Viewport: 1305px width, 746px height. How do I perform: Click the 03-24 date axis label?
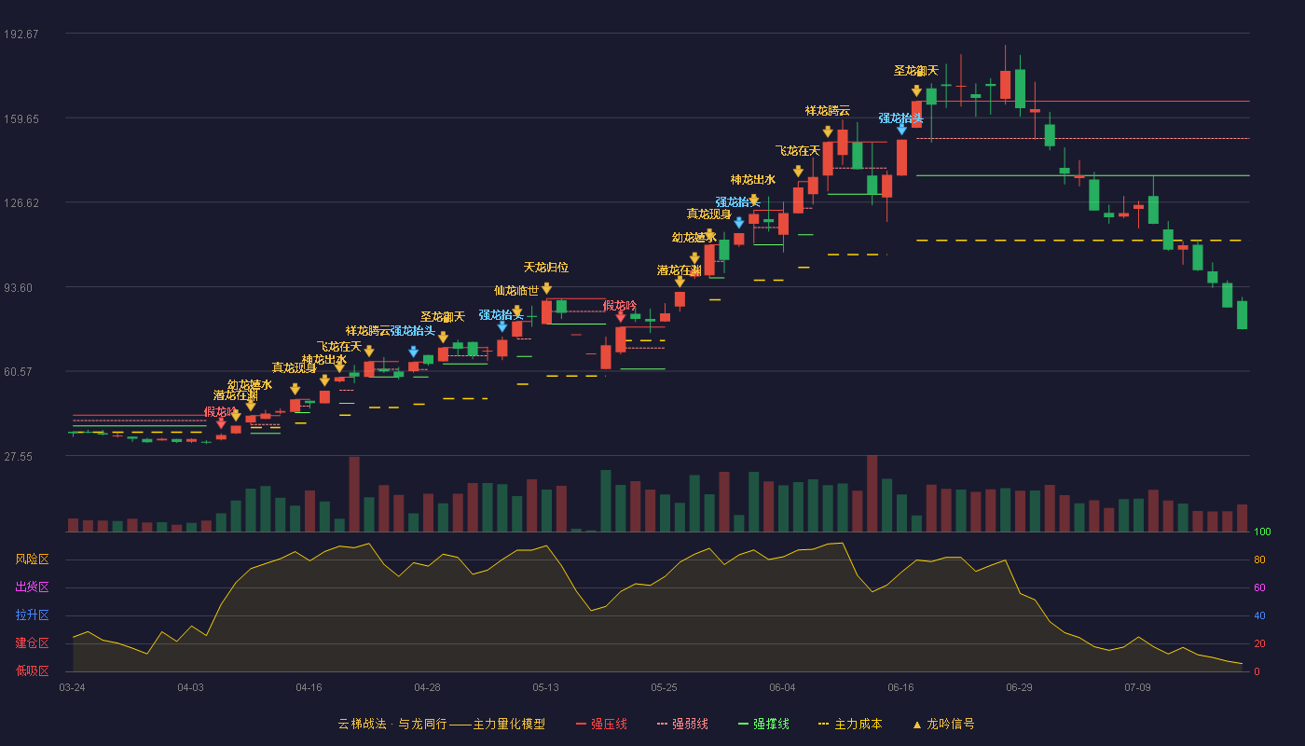point(72,687)
